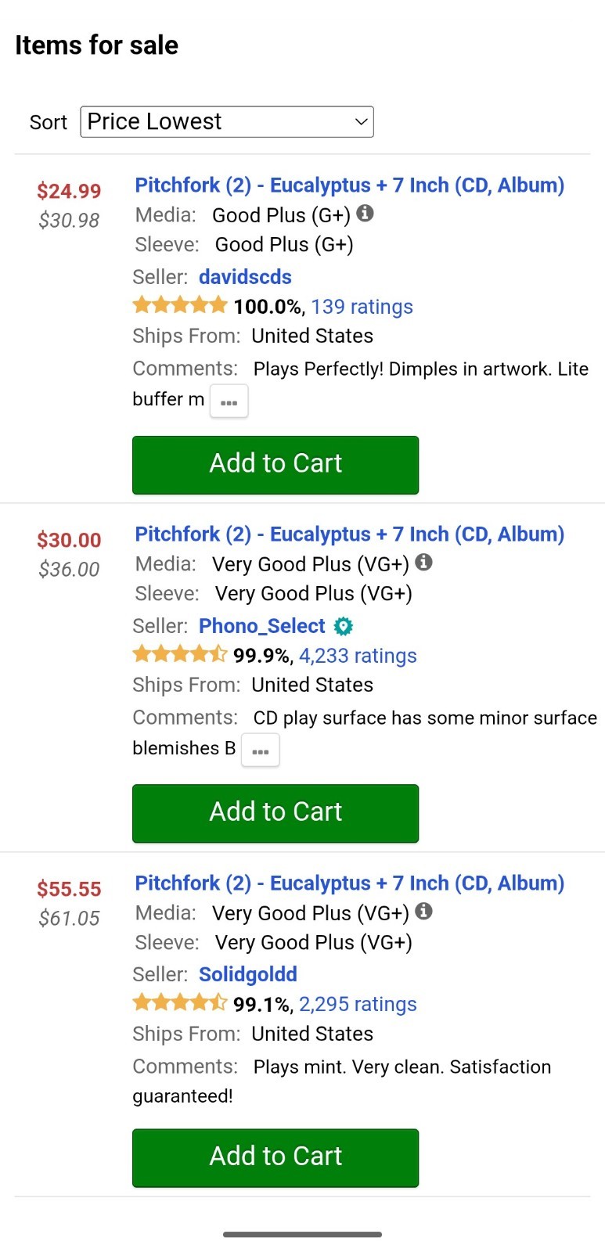Image resolution: width=605 pixels, height=1252 pixels.
Task: Open the Price Lowest sort dropdown
Action: point(227,122)
